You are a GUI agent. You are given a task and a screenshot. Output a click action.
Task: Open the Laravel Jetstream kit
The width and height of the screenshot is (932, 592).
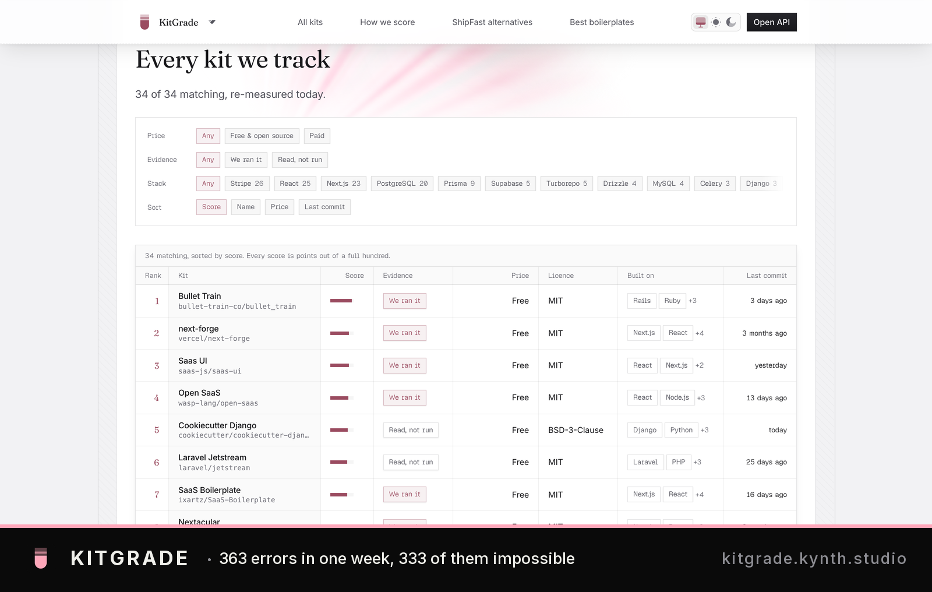[212, 457]
